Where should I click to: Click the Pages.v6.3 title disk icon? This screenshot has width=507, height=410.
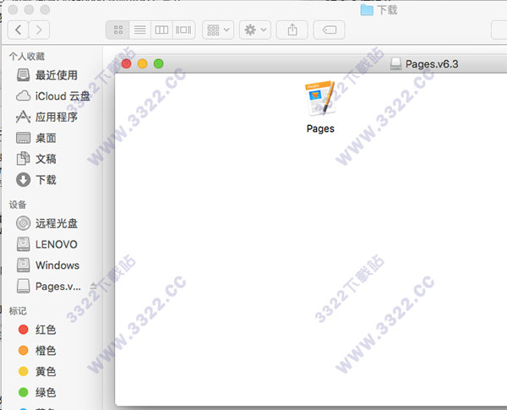click(395, 63)
